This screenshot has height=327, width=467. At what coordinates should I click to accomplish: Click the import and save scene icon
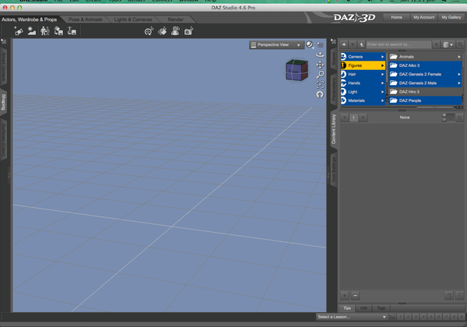[58, 30]
